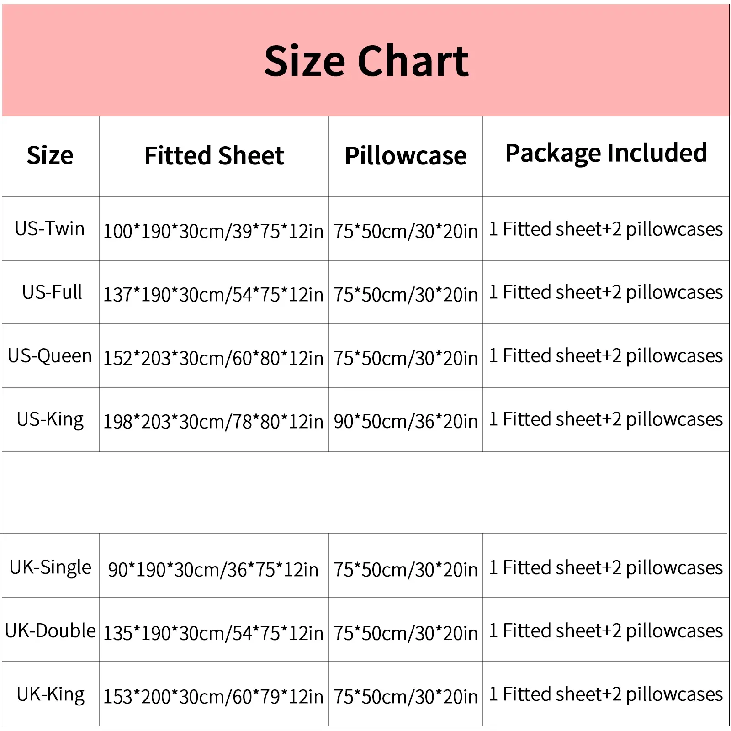Click the UK-Single fitted sheet dimensions
Viewport: 731px width, 731px height.
pyautogui.click(x=213, y=570)
